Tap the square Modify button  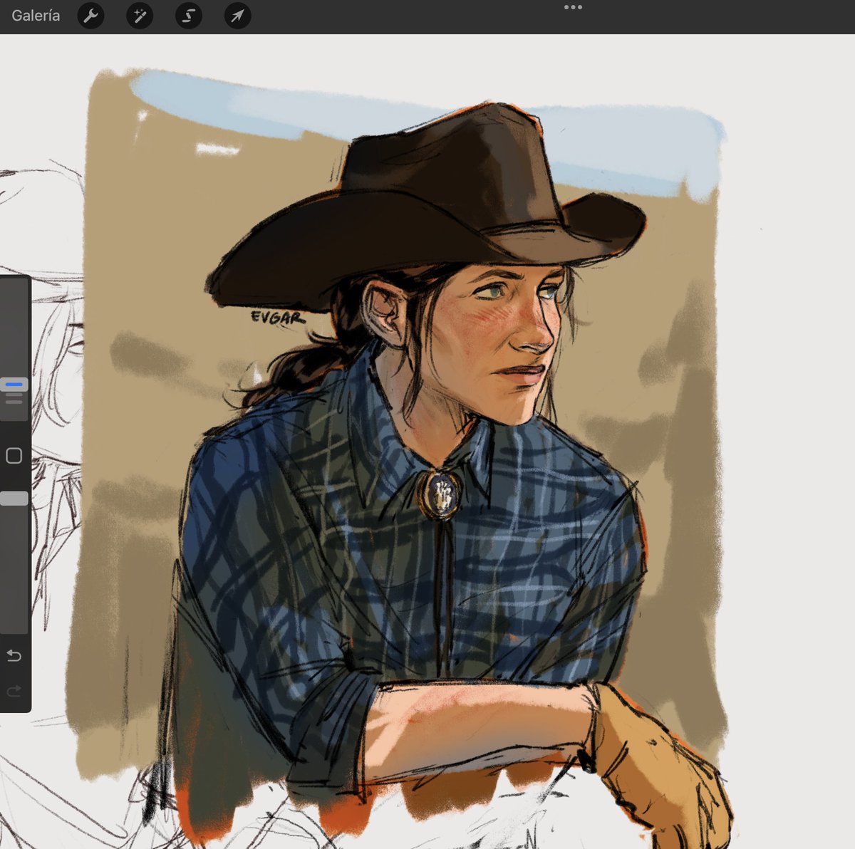[x=14, y=456]
